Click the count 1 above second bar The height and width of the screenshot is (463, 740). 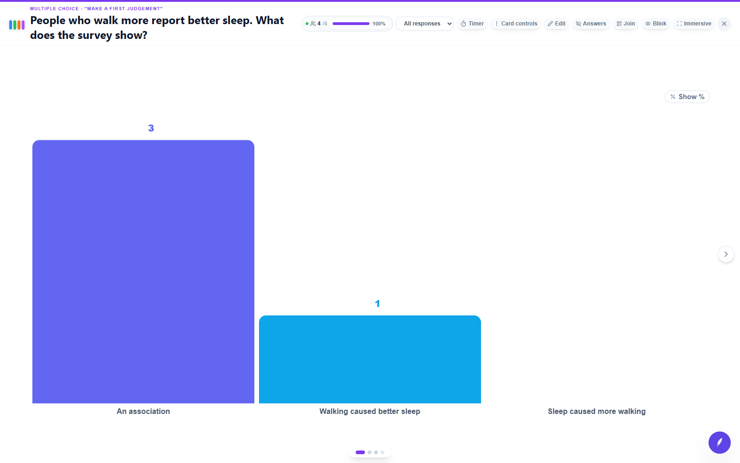[x=377, y=304]
